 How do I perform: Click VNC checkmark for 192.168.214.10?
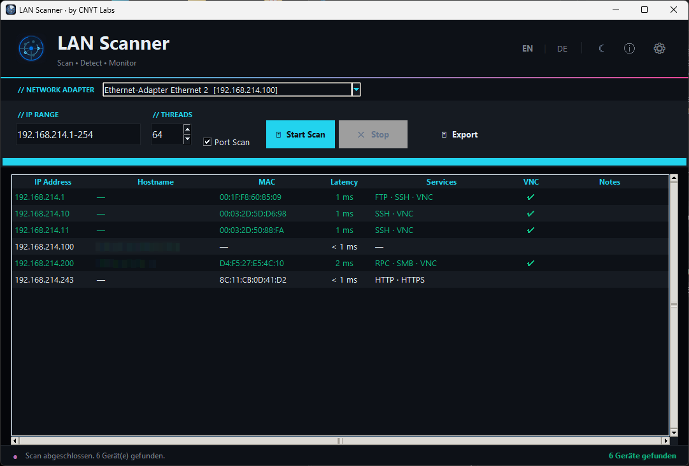pyautogui.click(x=531, y=214)
